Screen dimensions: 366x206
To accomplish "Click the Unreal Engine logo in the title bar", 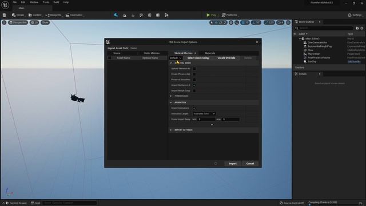I will click(x=5, y=5).
